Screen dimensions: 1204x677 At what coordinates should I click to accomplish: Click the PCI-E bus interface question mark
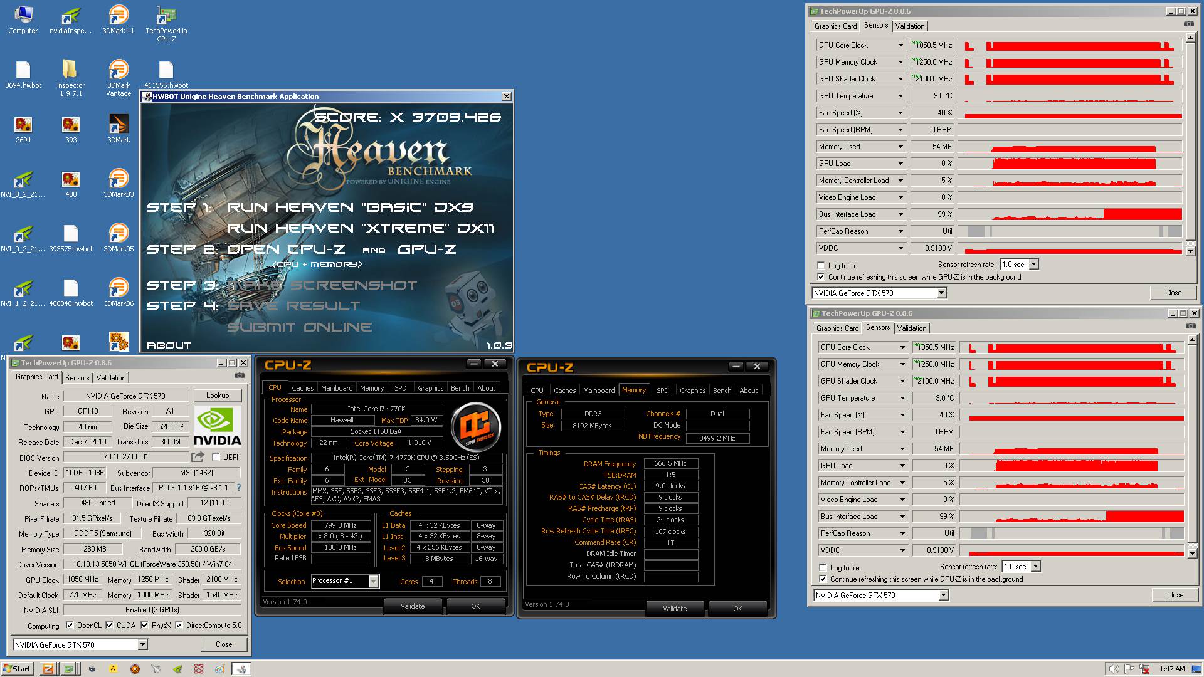[x=238, y=488]
